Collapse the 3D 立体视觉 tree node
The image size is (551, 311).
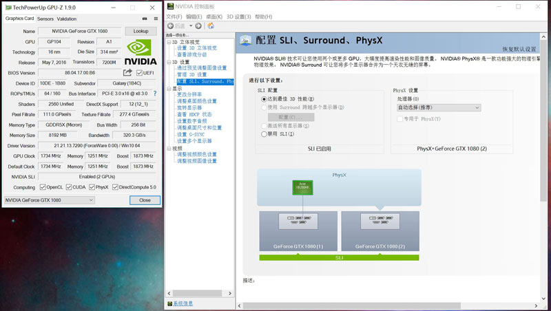(x=169, y=42)
